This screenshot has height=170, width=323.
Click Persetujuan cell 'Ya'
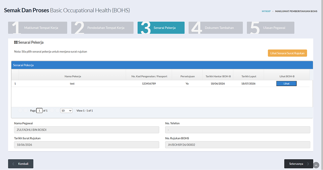click(x=187, y=84)
